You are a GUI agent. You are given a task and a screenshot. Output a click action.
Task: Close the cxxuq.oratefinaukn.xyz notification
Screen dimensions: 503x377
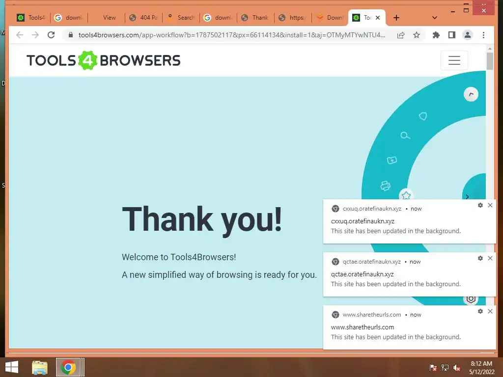[x=490, y=205]
